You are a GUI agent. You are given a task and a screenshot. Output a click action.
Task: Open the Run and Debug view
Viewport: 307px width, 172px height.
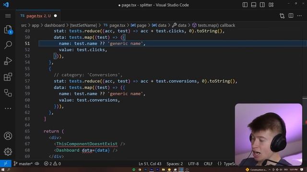click(x=8, y=61)
